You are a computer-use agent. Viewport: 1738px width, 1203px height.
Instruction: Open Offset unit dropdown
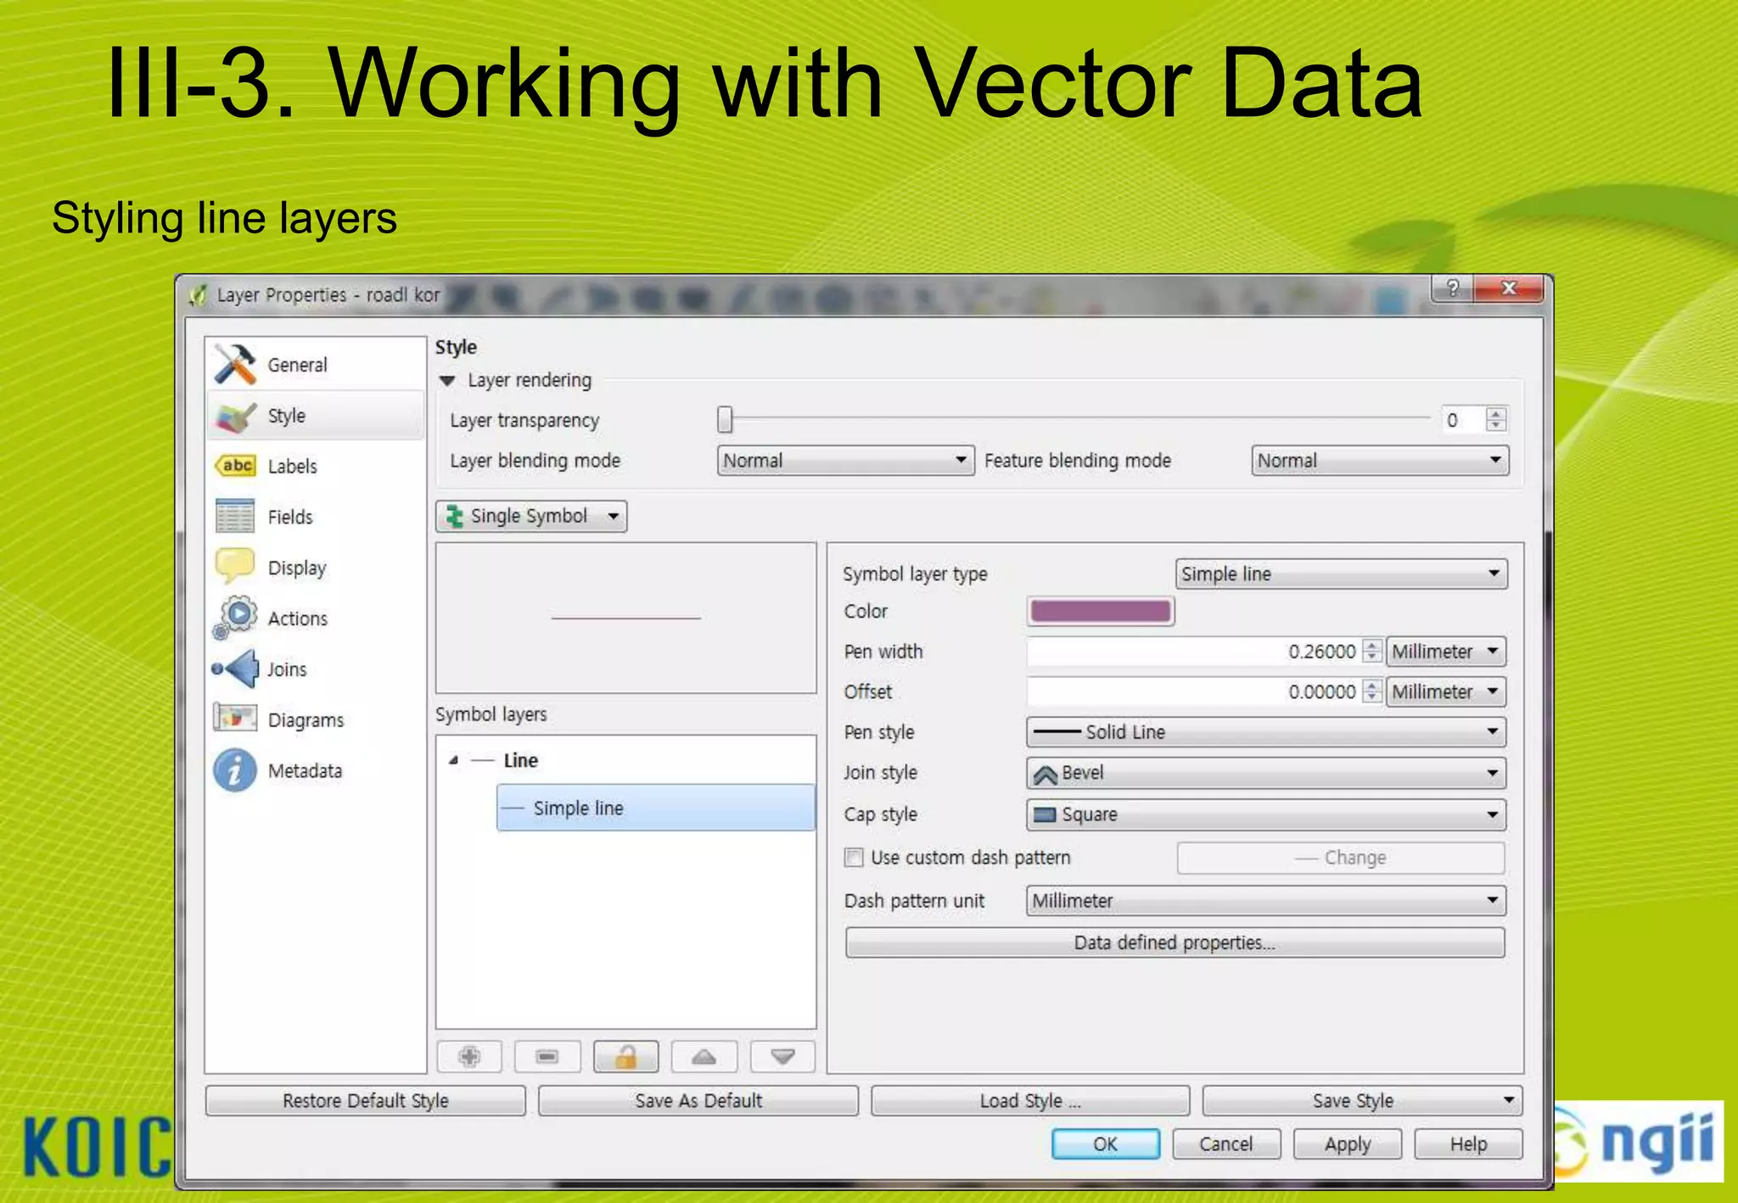1446,691
